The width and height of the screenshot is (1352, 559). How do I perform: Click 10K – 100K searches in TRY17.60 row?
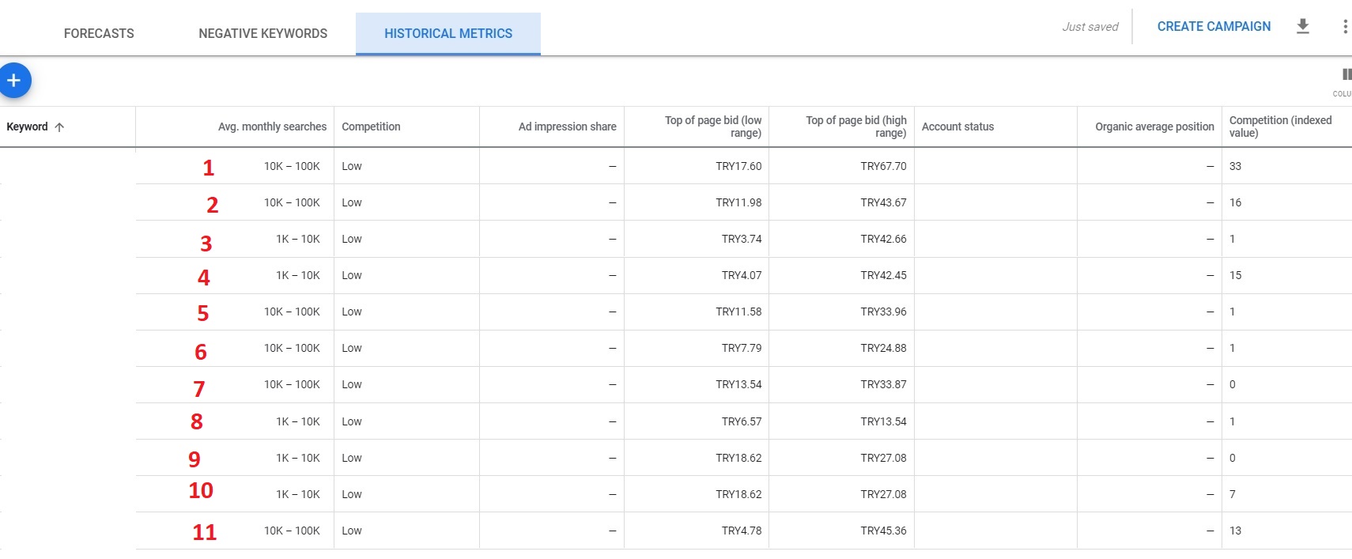click(x=292, y=166)
